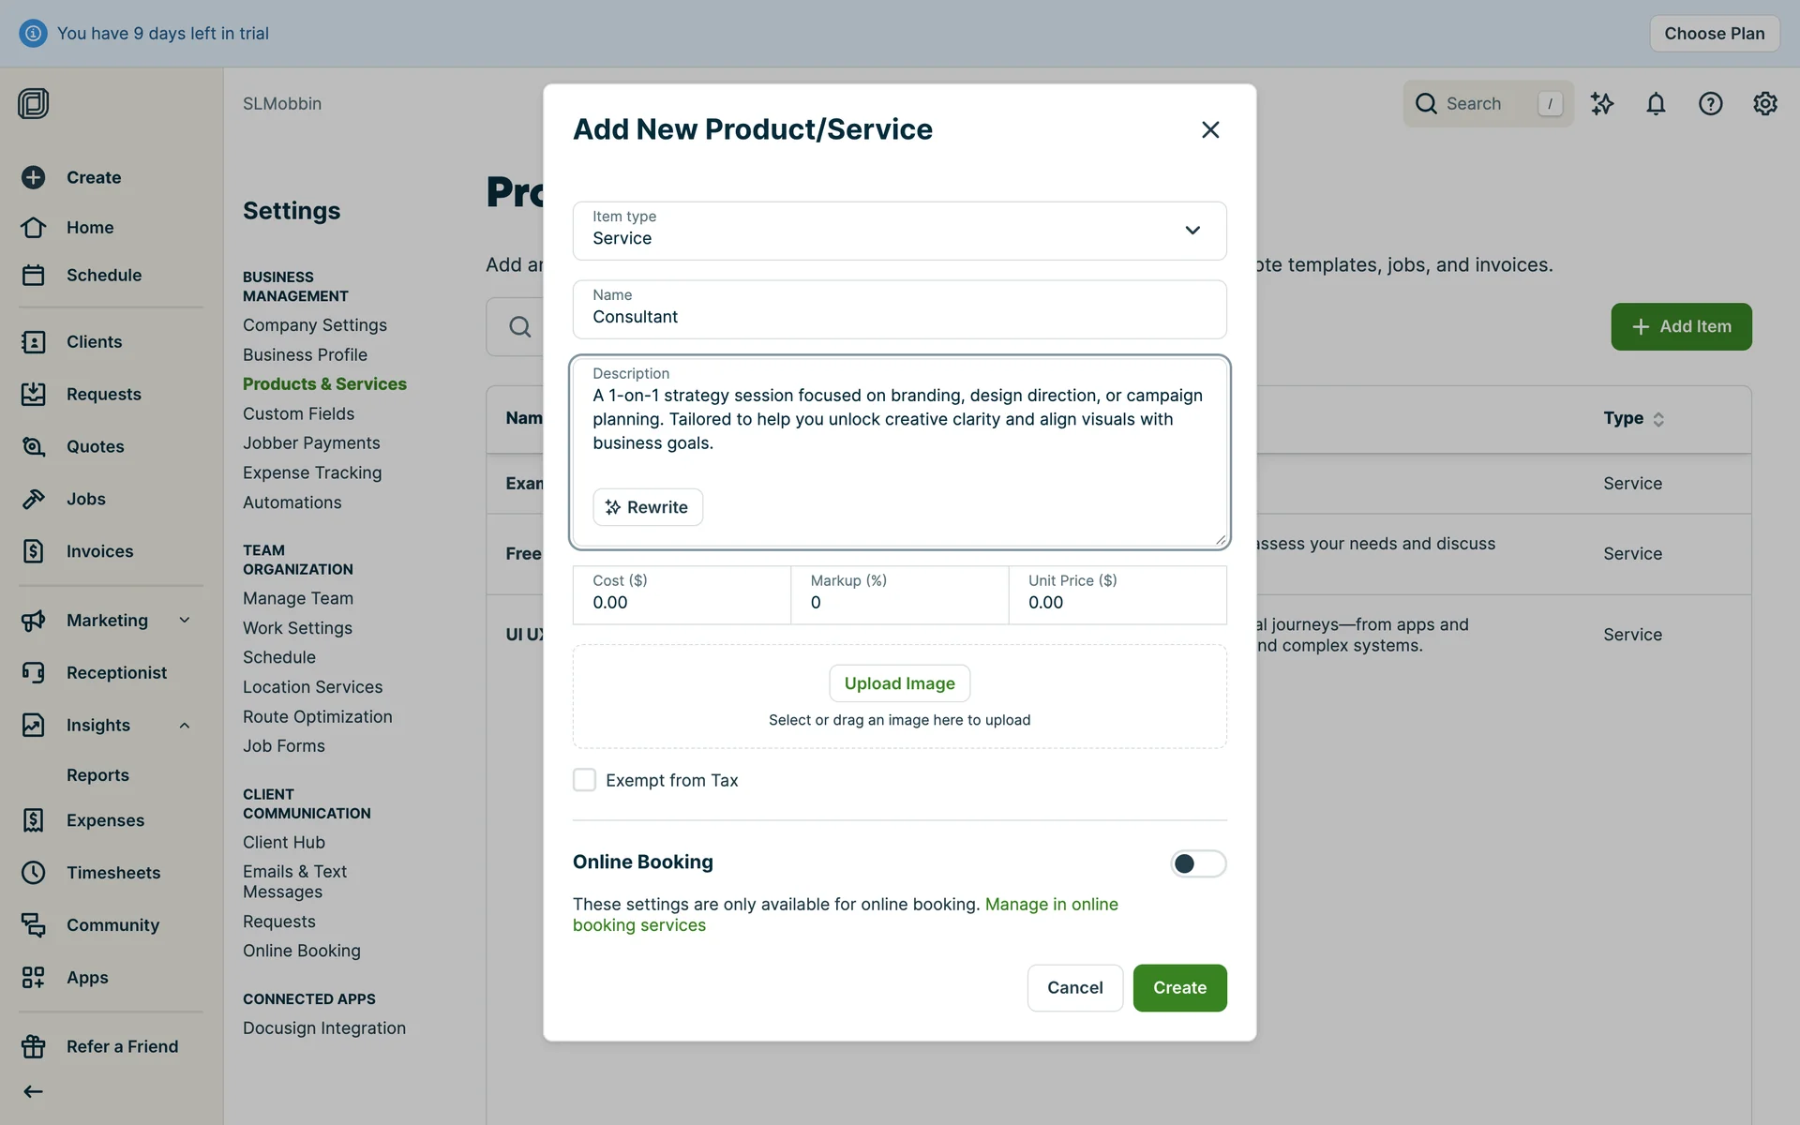Click the AI sparkle icon in header
Screen dimensions: 1800x1125
click(1601, 104)
